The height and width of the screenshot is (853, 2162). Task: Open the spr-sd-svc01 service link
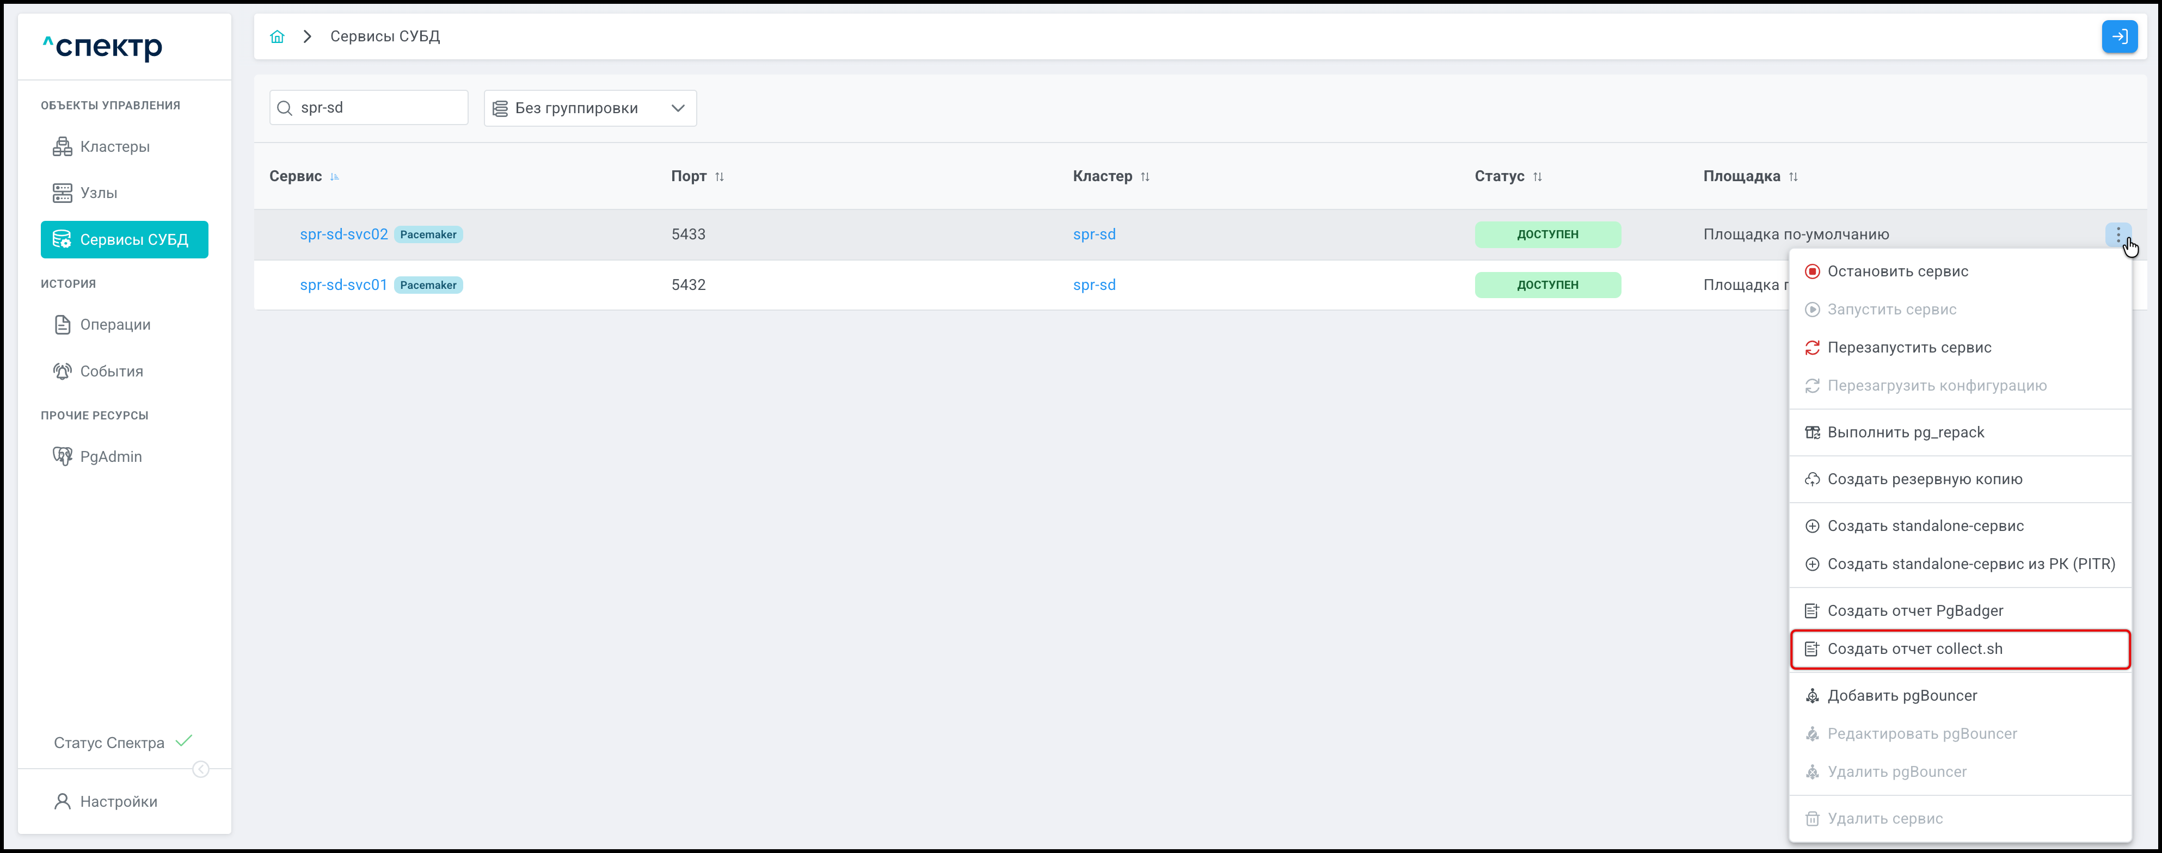pos(343,285)
